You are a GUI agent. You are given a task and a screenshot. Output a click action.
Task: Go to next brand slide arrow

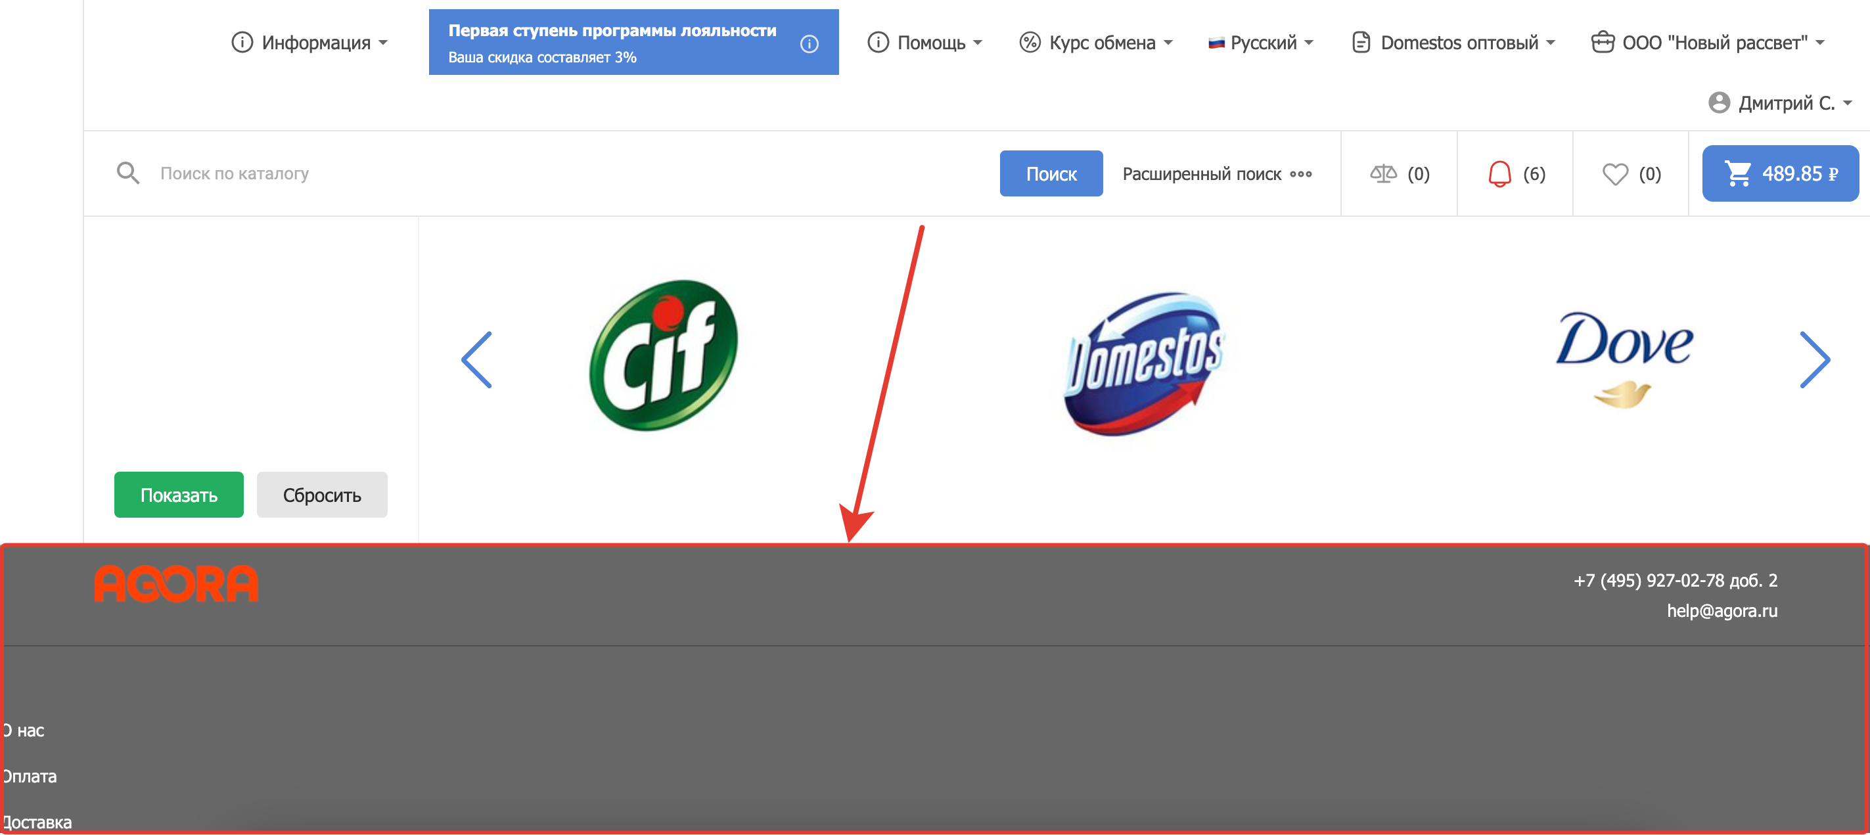1814,359
